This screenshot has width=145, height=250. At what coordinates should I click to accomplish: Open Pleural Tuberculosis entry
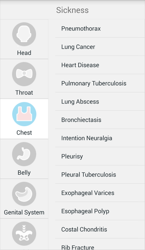(x=100, y=175)
